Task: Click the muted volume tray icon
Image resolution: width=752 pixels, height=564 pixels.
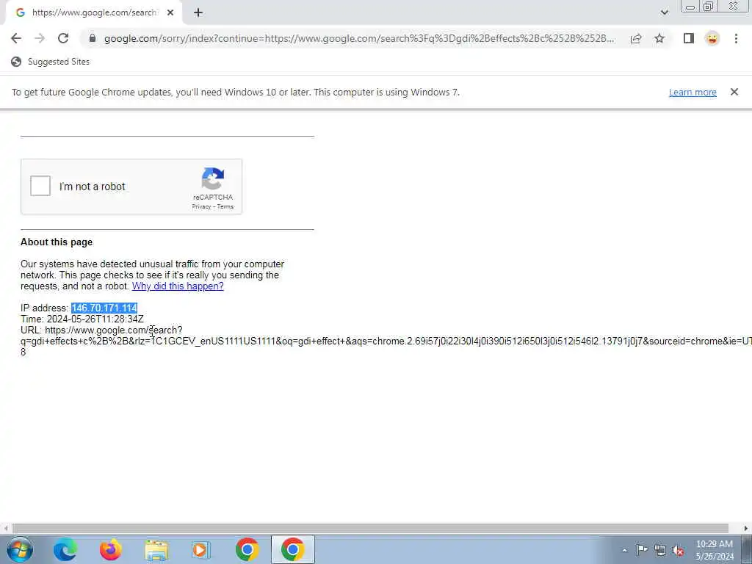Action: pos(678,551)
